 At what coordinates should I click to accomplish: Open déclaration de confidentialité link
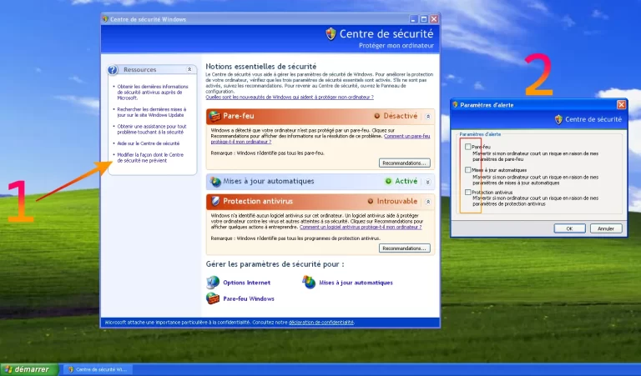[x=320, y=322]
